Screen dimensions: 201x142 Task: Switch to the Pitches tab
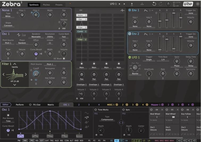(46, 5)
